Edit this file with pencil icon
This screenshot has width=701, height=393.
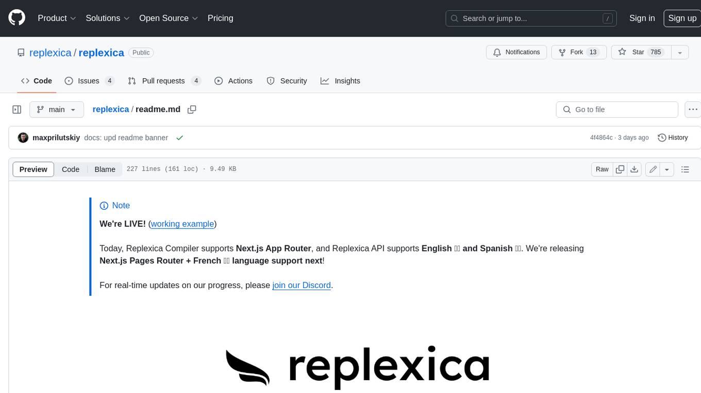pyautogui.click(x=653, y=169)
